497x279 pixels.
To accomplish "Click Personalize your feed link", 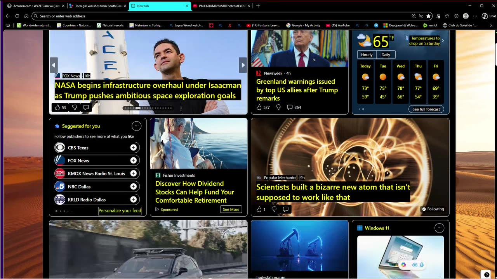I will [x=120, y=210].
